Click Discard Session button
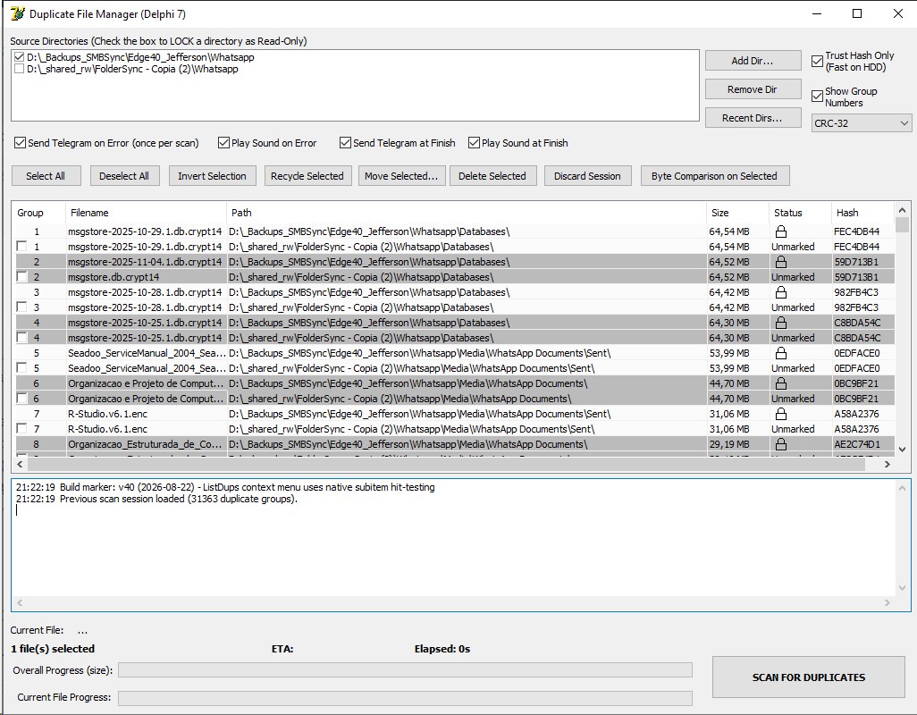Viewport: 917px width, 715px height. pyautogui.click(x=588, y=176)
